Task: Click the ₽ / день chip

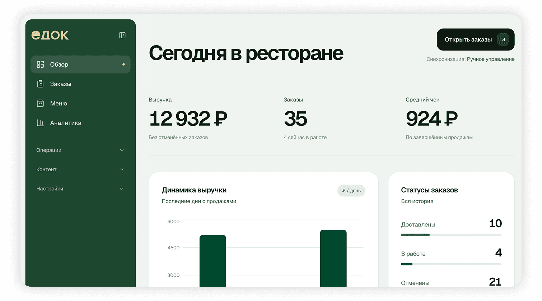Action: point(351,191)
